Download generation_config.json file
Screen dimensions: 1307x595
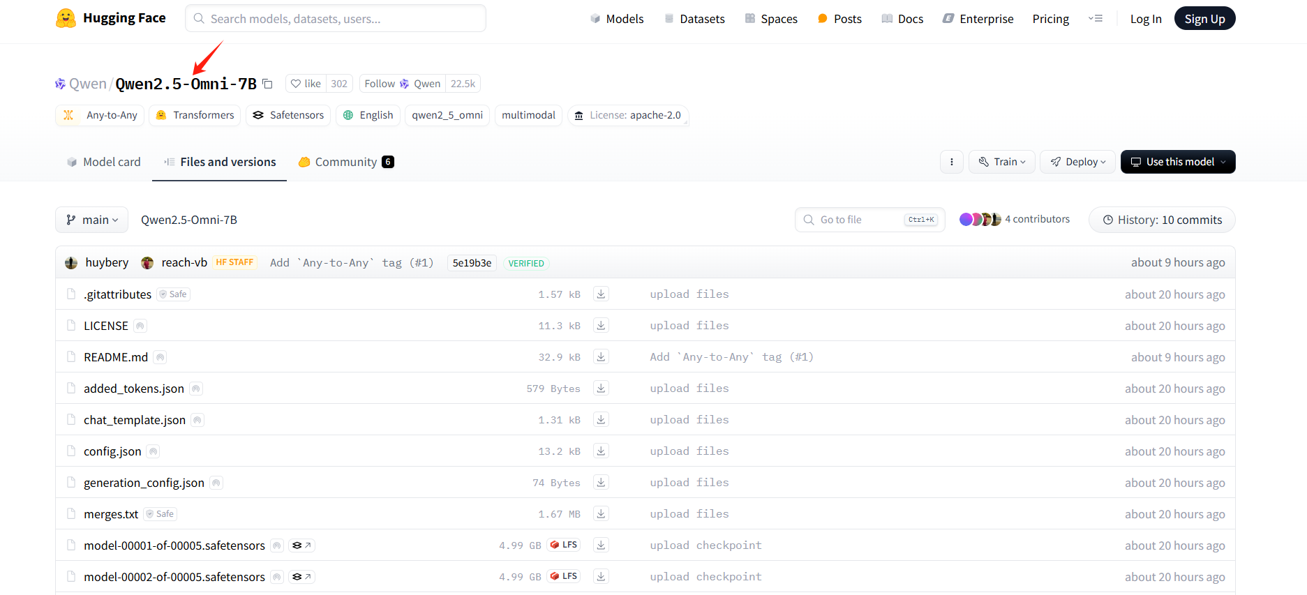coord(601,482)
